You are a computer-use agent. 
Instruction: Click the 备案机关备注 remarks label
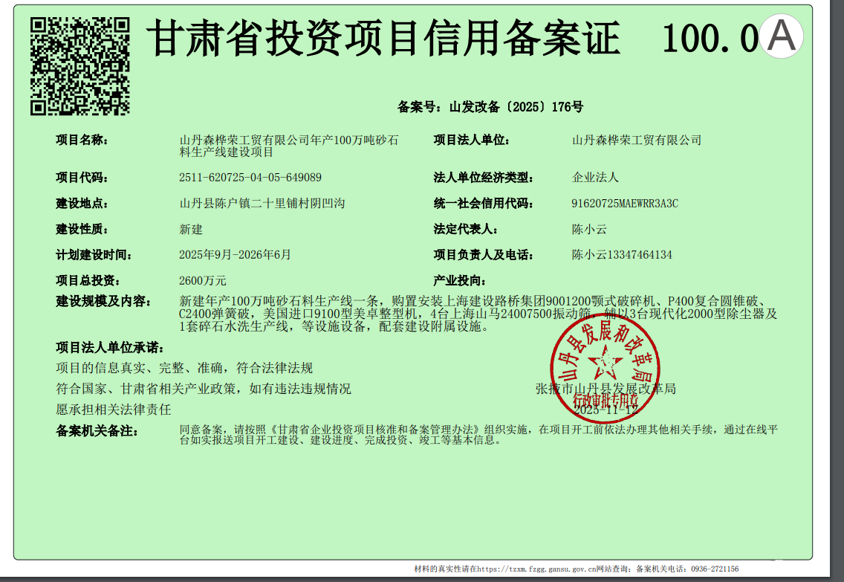click(x=97, y=430)
